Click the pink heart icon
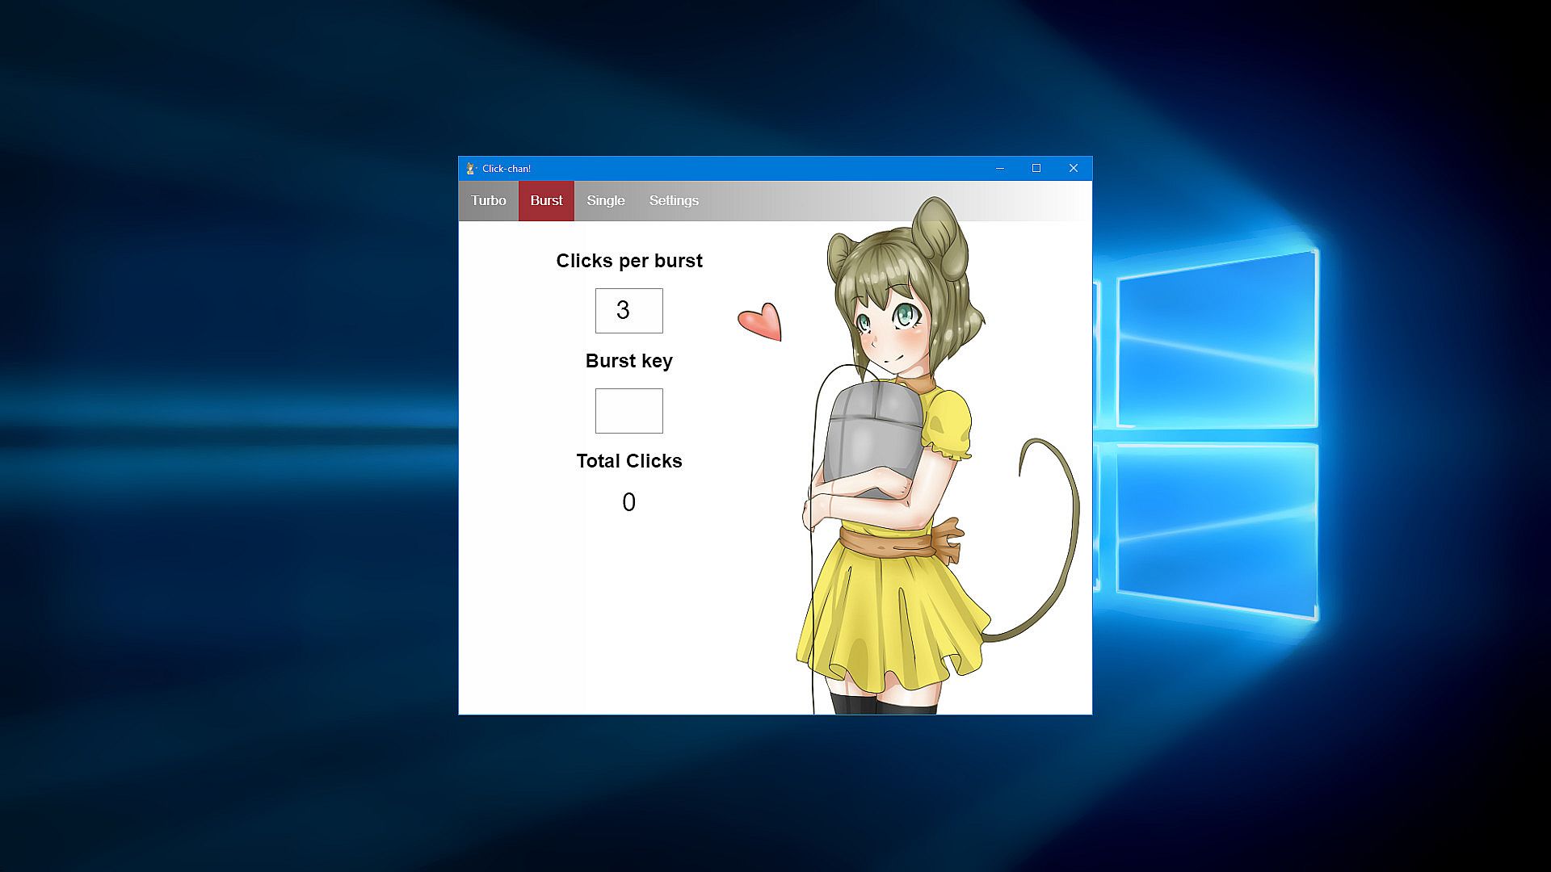 click(762, 322)
